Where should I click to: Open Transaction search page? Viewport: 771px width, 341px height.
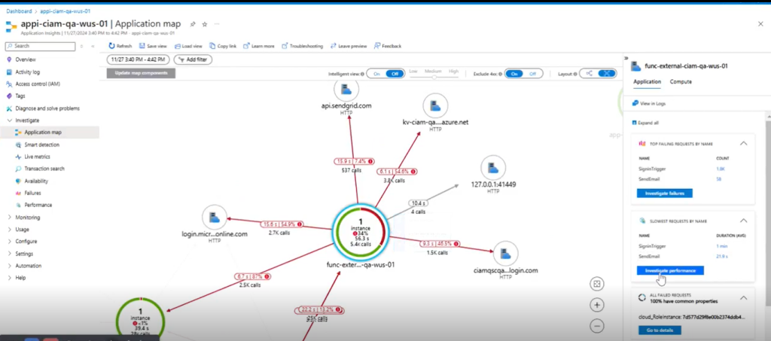click(x=44, y=169)
